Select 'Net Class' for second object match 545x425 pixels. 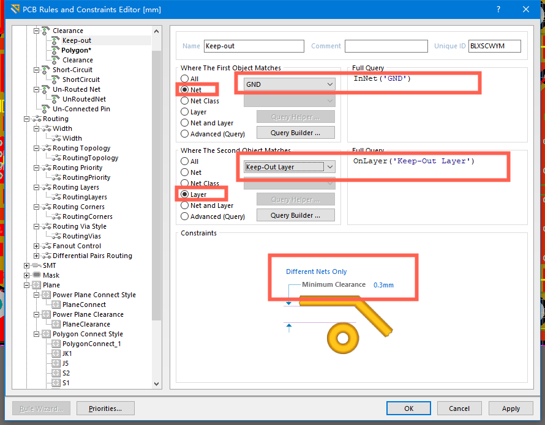(185, 183)
